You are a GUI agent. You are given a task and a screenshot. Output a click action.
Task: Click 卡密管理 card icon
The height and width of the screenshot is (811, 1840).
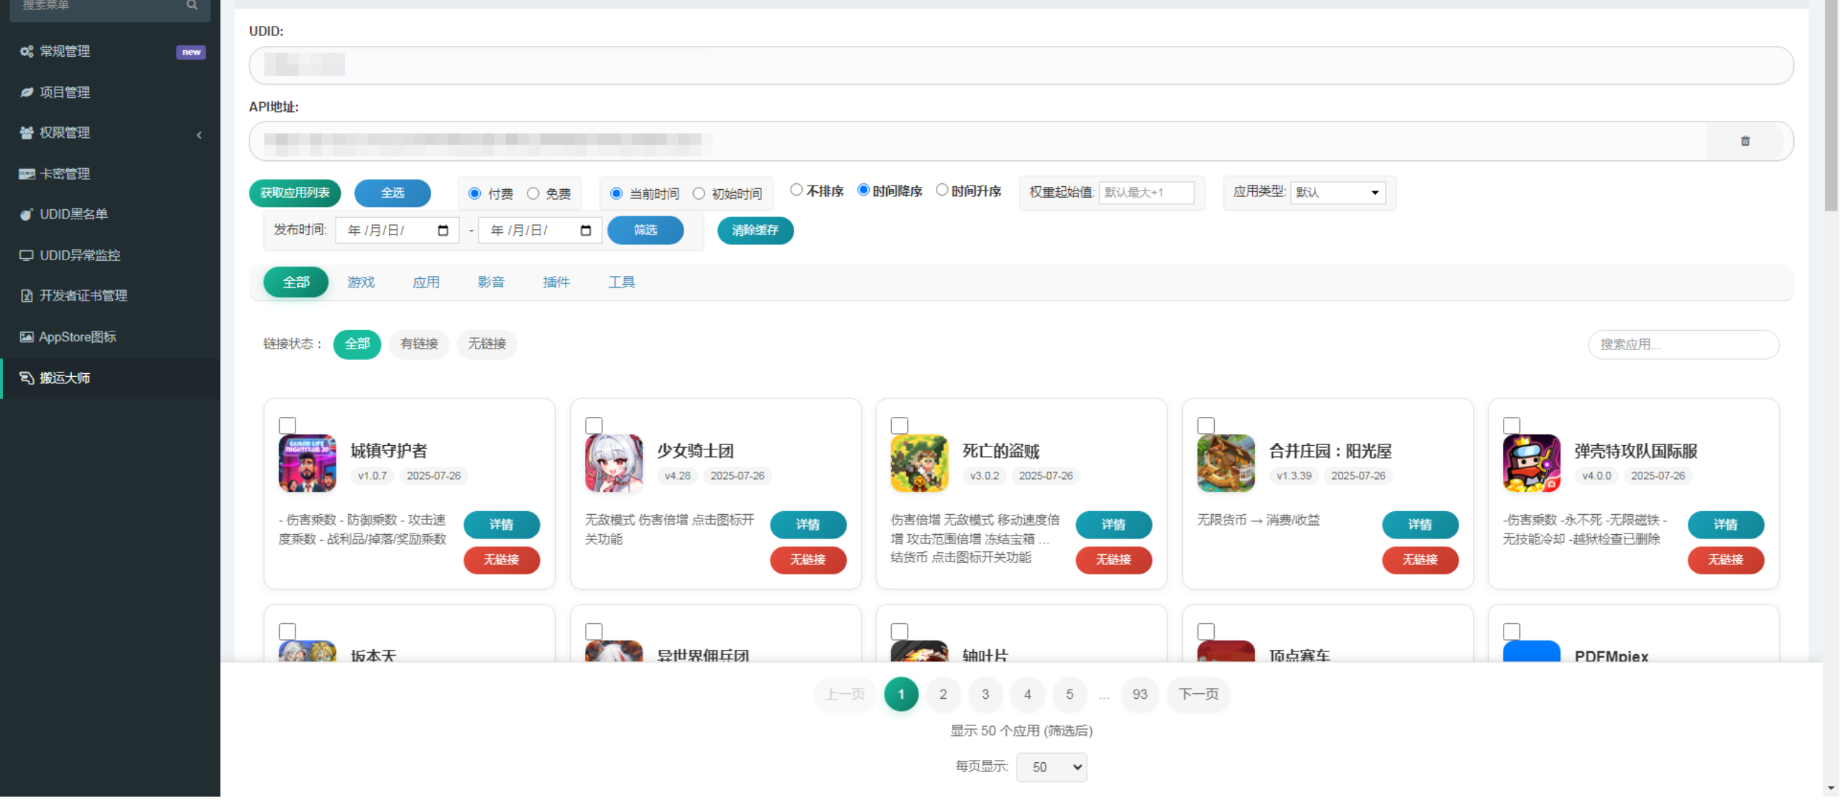click(27, 173)
